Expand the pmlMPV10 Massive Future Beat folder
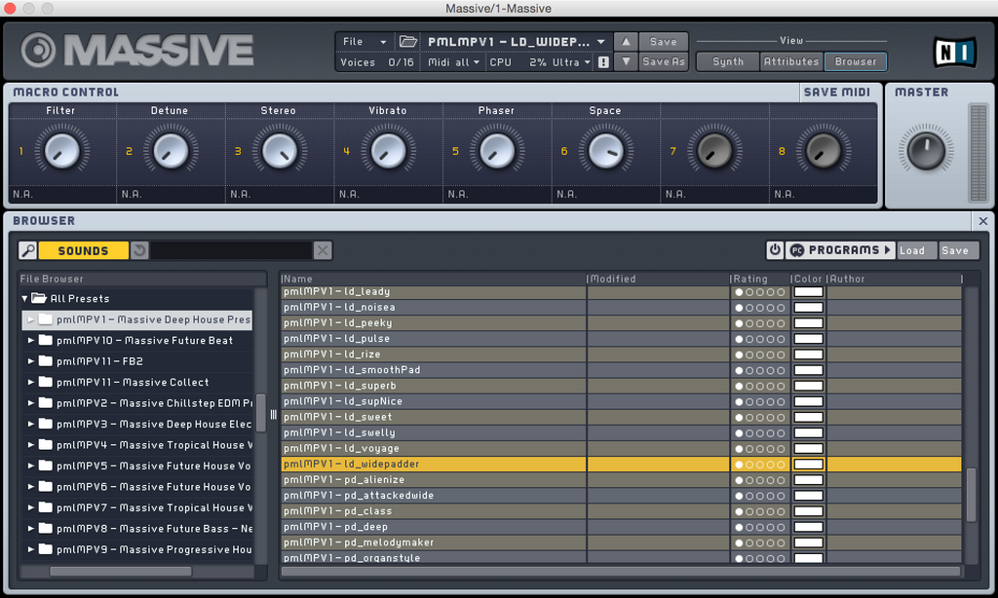The width and height of the screenshot is (998, 598). (31, 341)
